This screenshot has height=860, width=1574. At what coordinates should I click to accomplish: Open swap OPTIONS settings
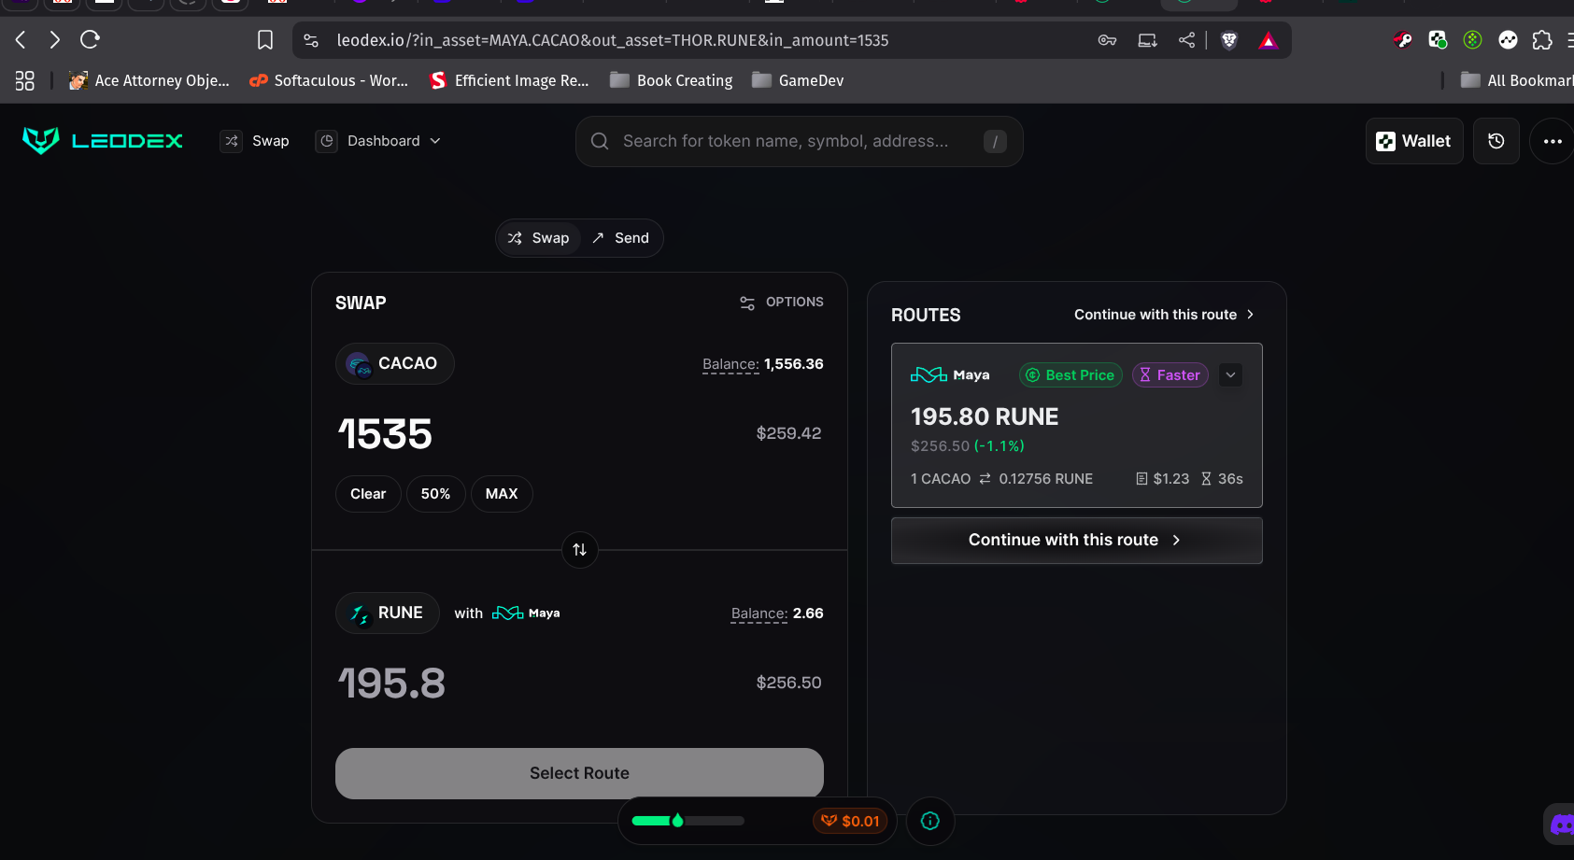coord(782,303)
